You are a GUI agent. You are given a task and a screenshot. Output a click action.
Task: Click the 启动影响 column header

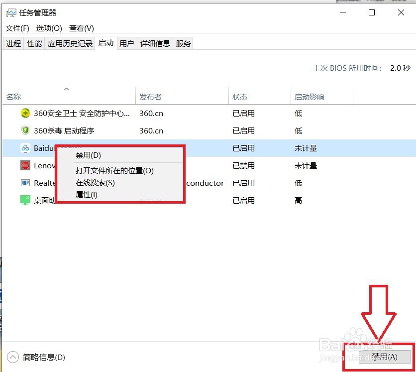(309, 97)
